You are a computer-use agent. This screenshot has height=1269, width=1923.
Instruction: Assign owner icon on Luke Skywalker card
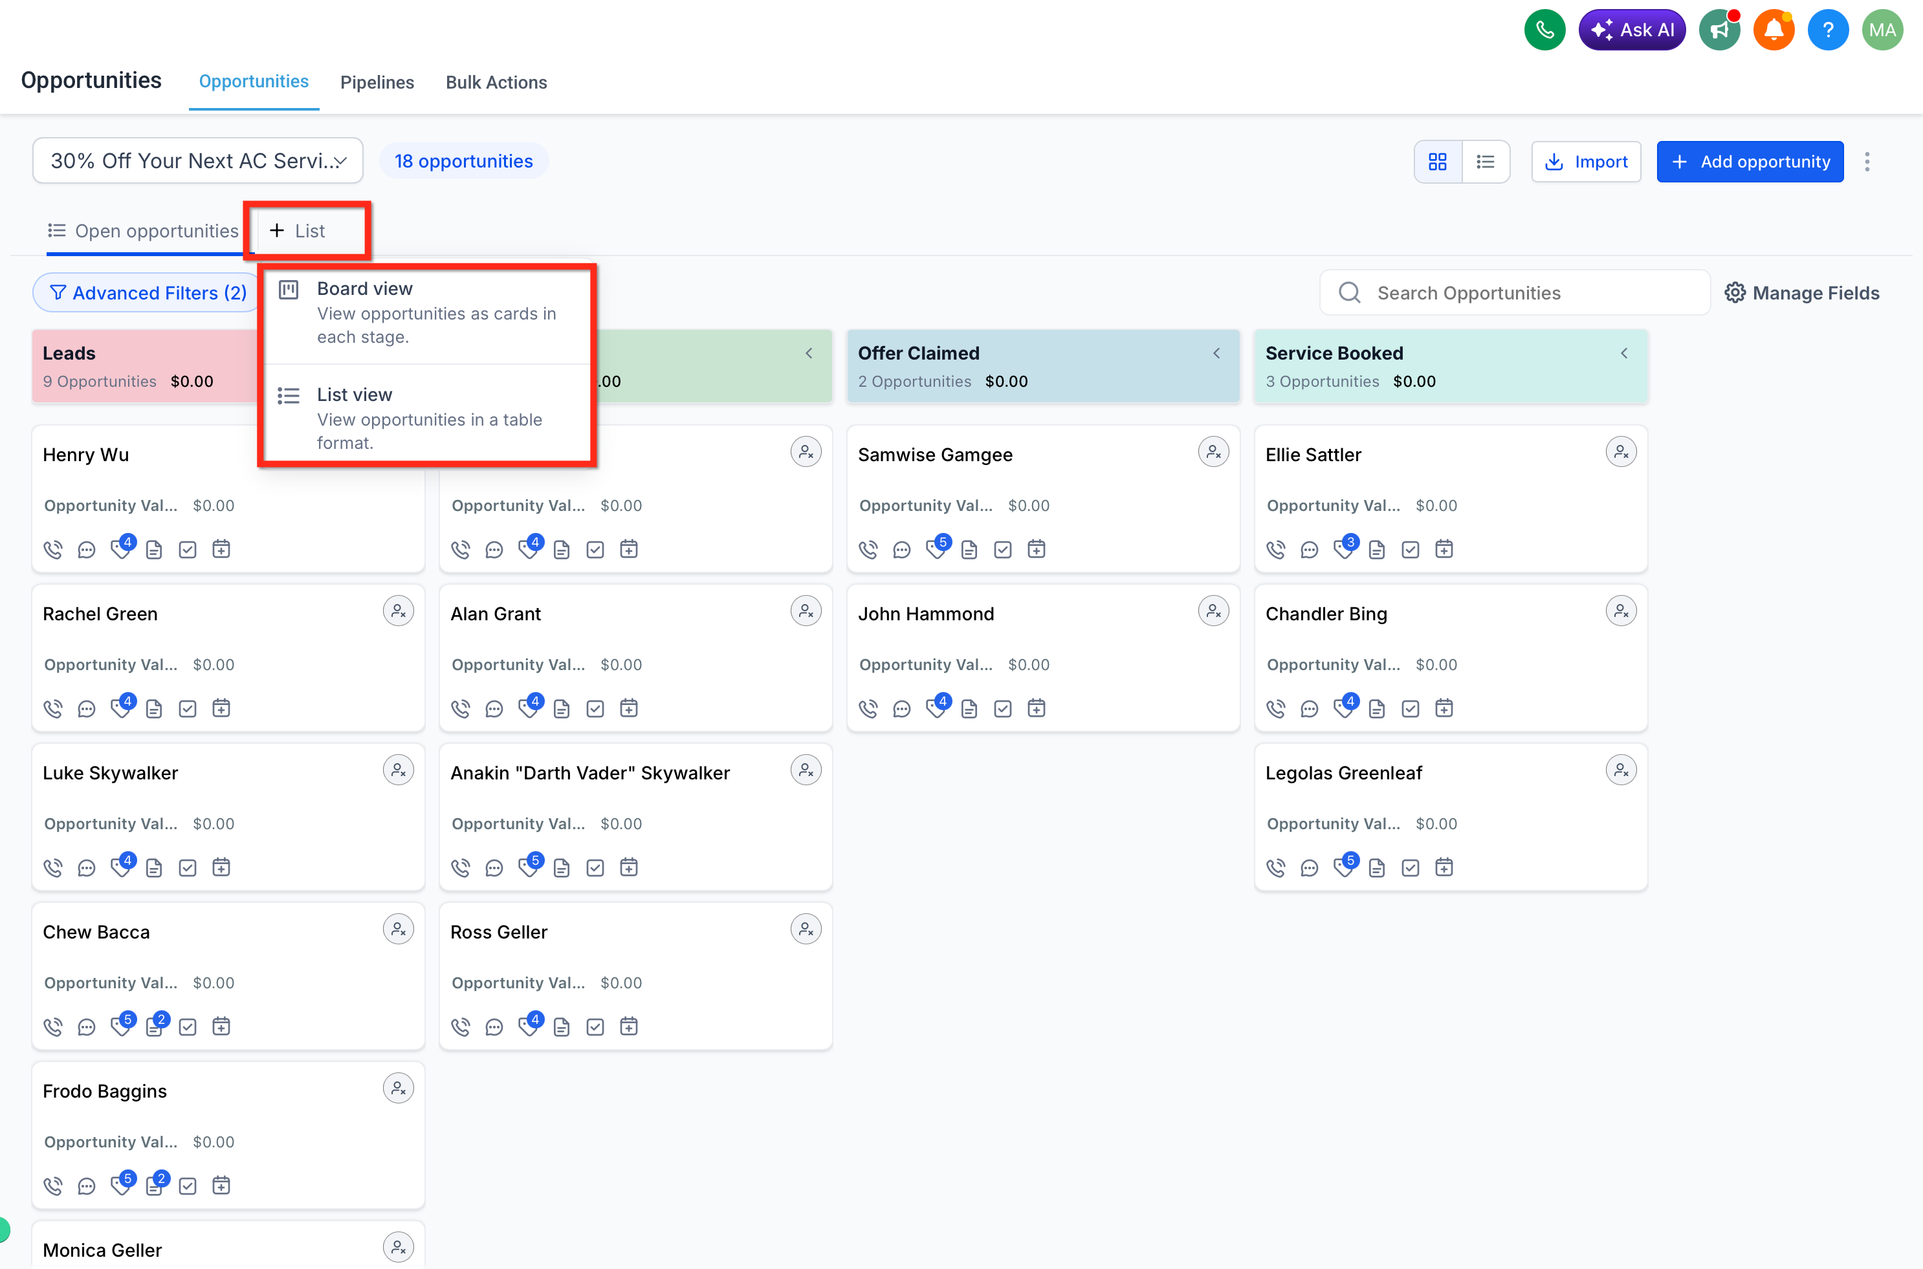[399, 770]
